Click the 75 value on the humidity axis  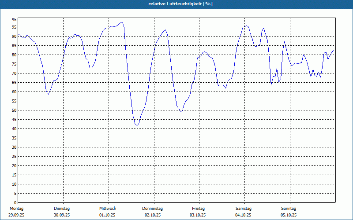(14, 64)
